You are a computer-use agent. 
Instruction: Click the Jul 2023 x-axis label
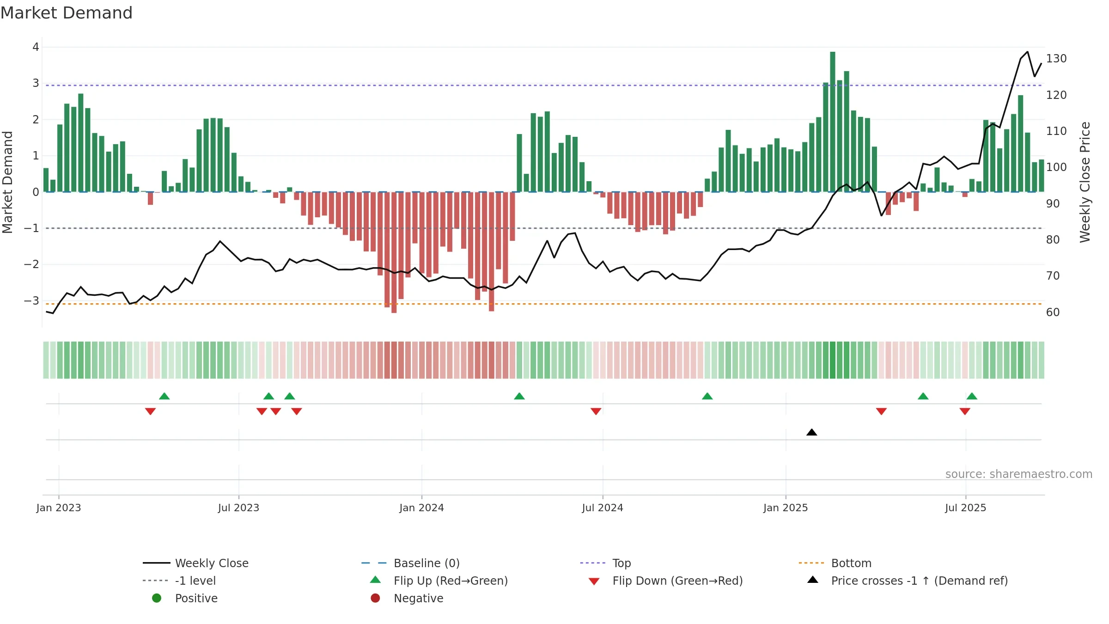(238, 508)
